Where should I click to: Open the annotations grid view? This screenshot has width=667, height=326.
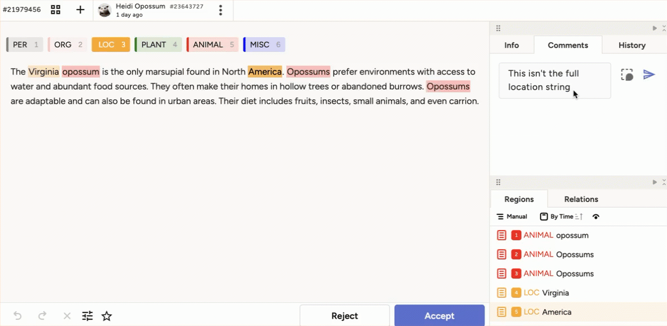tap(55, 10)
